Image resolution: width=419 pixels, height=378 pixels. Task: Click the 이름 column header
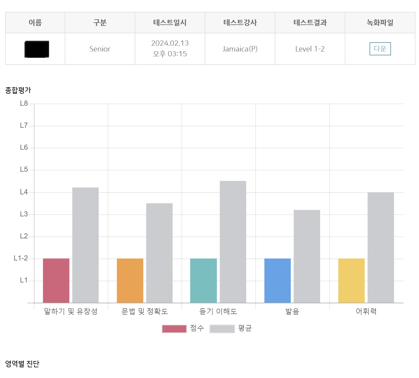click(35, 22)
